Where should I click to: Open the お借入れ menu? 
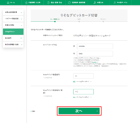tap(98, 2)
